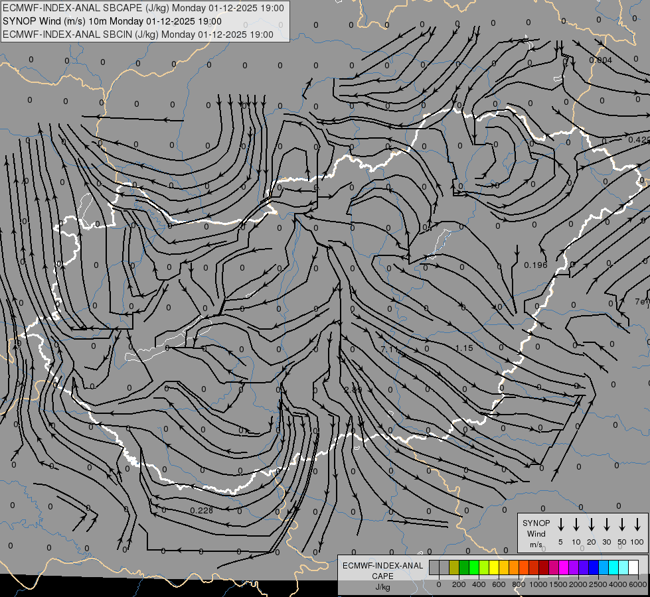This screenshot has height=597, width=650.
Task: Pick the olive CAPE legend swatch
Action: click(x=454, y=567)
